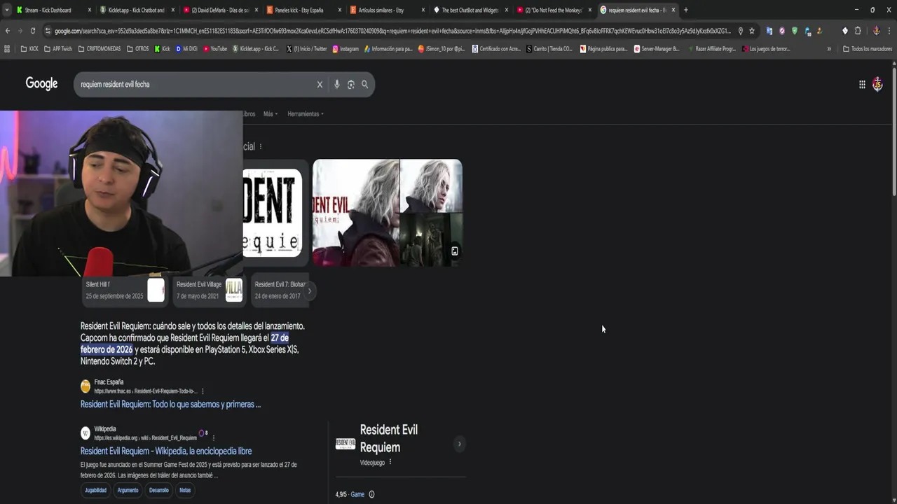Go back to the previous page
This screenshot has height=504, width=897.
coord(8,31)
